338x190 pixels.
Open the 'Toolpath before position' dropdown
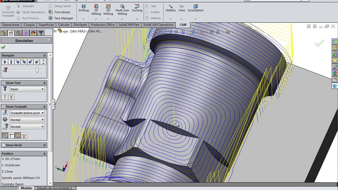(x=27, y=113)
